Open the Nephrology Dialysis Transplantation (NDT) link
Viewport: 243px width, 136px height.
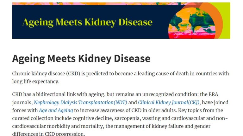(80, 103)
